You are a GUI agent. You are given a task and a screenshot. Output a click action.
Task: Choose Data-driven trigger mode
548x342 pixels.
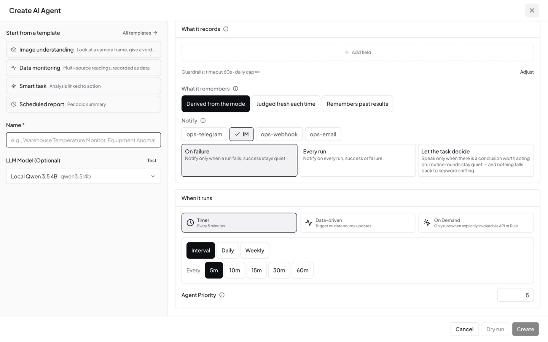pyautogui.click(x=358, y=223)
